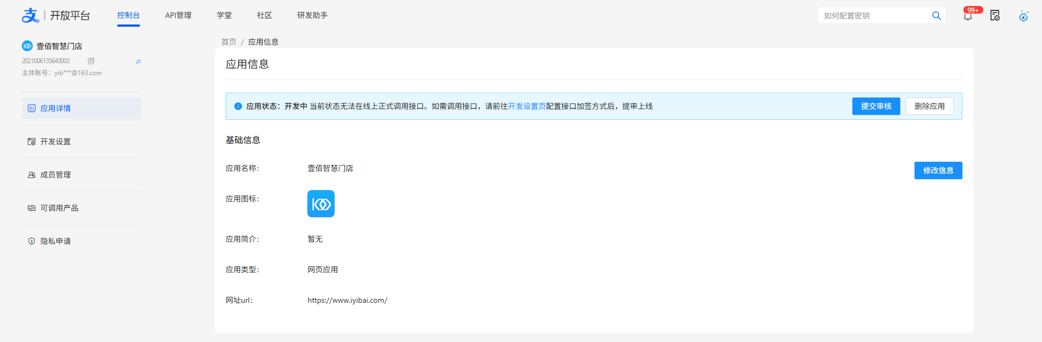Click the 隐私申请 shield icon
1042x342 pixels.
(32, 241)
